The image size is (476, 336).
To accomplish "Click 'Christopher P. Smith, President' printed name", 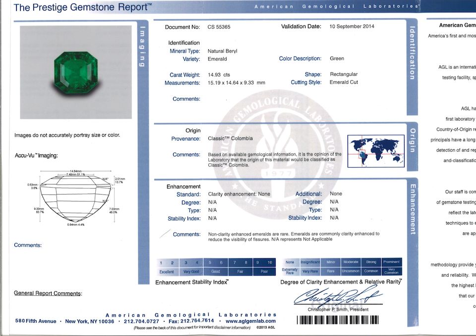I will click(x=338, y=310).
